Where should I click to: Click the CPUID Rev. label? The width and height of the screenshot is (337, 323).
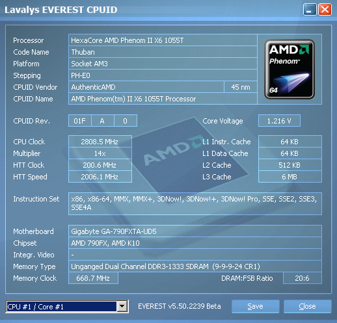click(32, 121)
